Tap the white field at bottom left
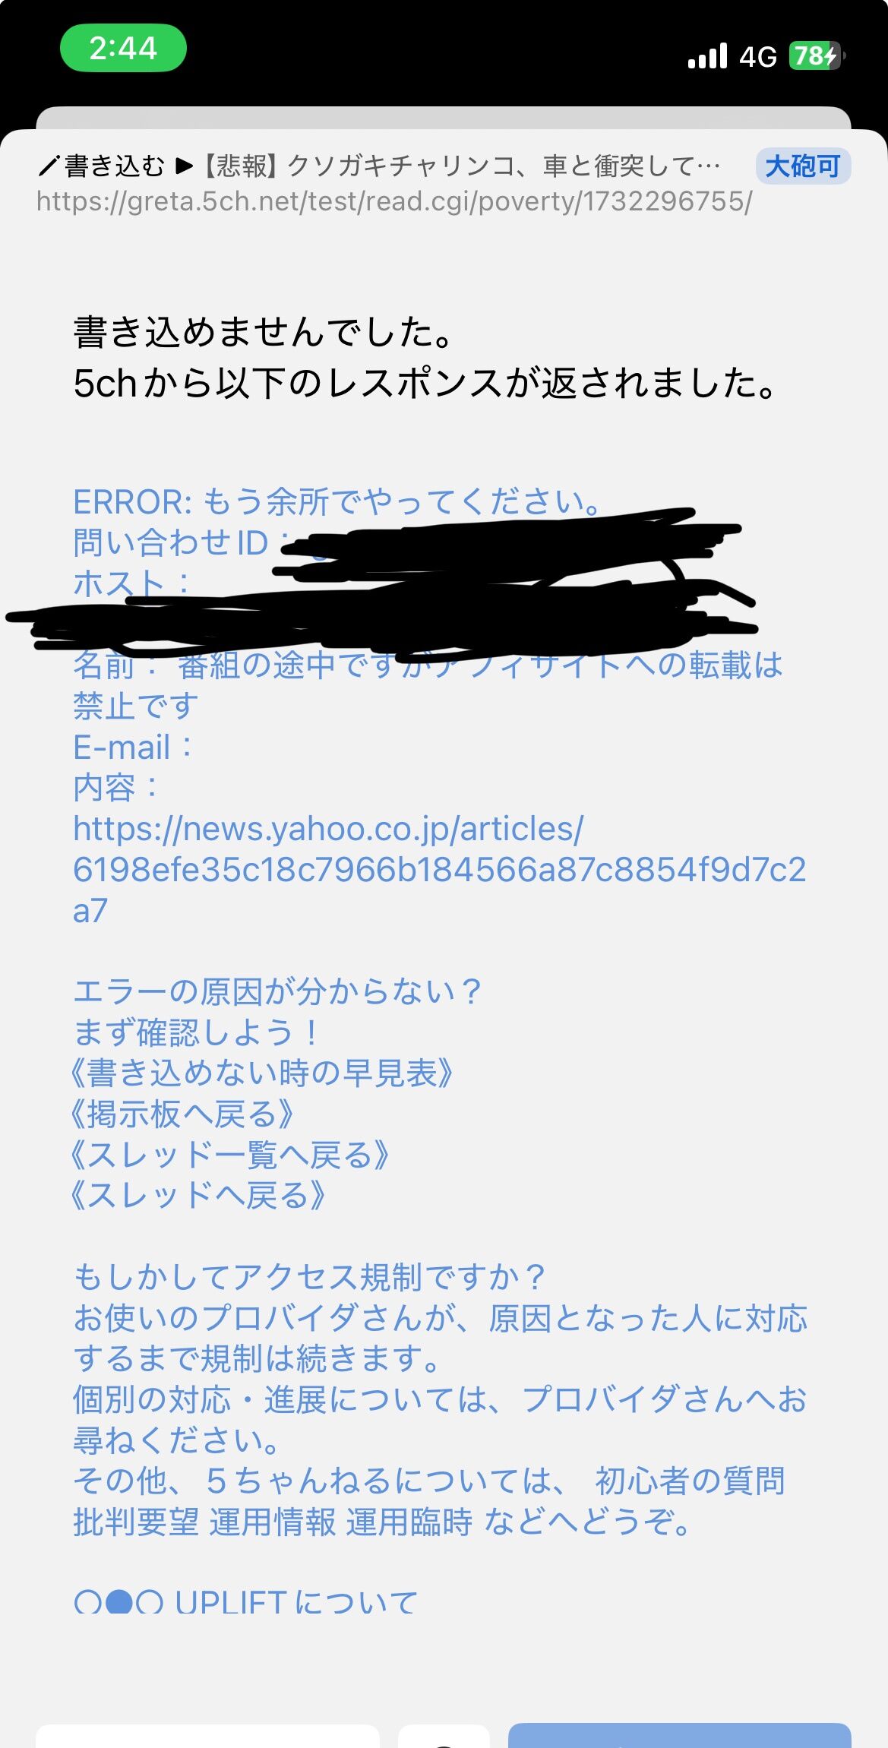The height and width of the screenshot is (1748, 888). pyautogui.click(x=207, y=1736)
